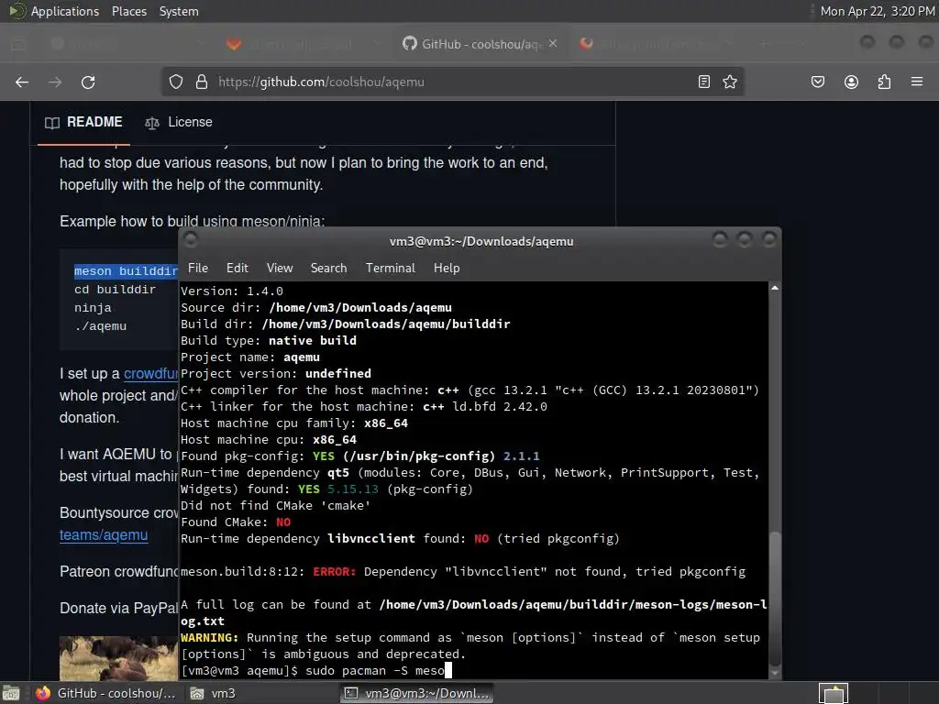Click the terminal scrollbar up arrow
This screenshot has width=939, height=704.
774,288
